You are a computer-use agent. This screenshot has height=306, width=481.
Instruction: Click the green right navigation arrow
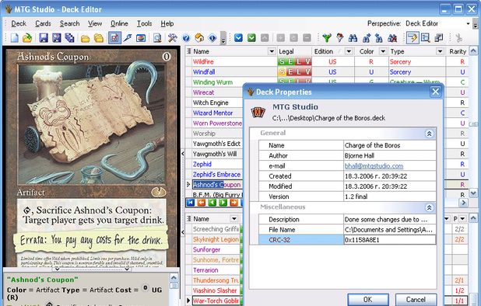coord(223,202)
